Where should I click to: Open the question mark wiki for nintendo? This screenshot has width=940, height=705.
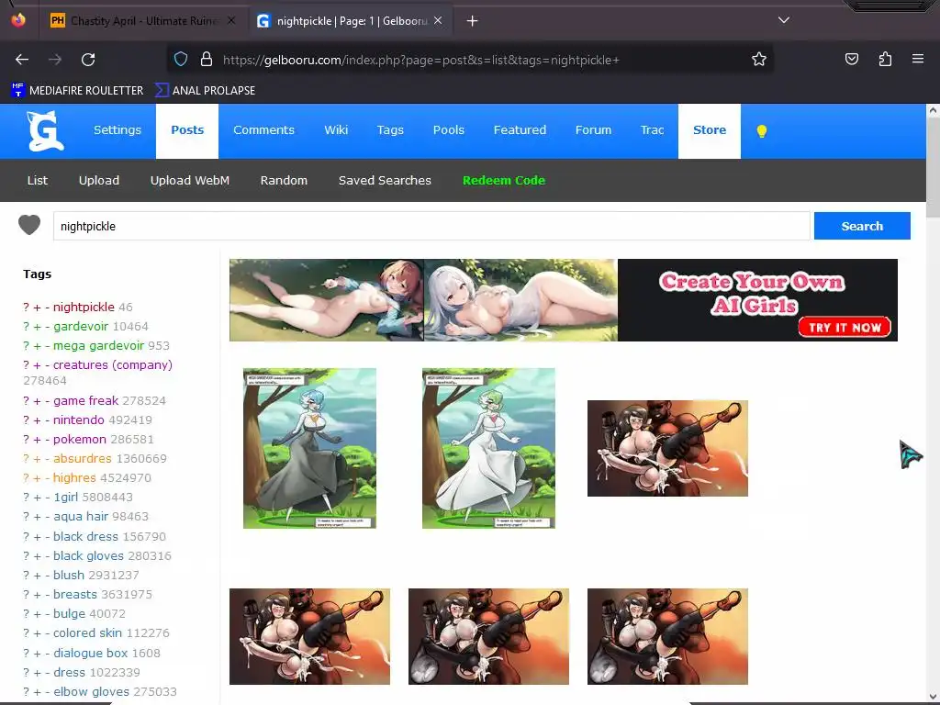tap(26, 420)
